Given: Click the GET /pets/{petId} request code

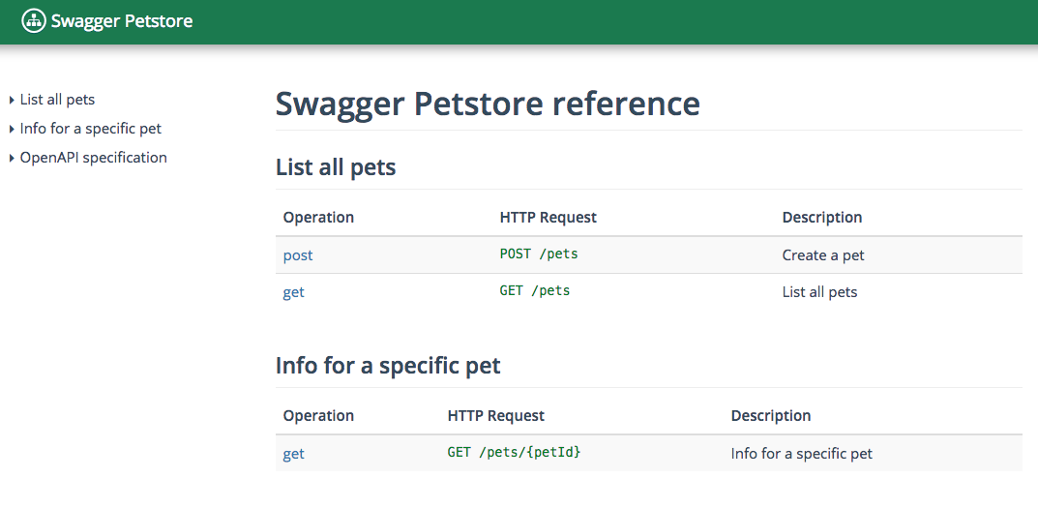Looking at the screenshot, I should coord(515,453).
